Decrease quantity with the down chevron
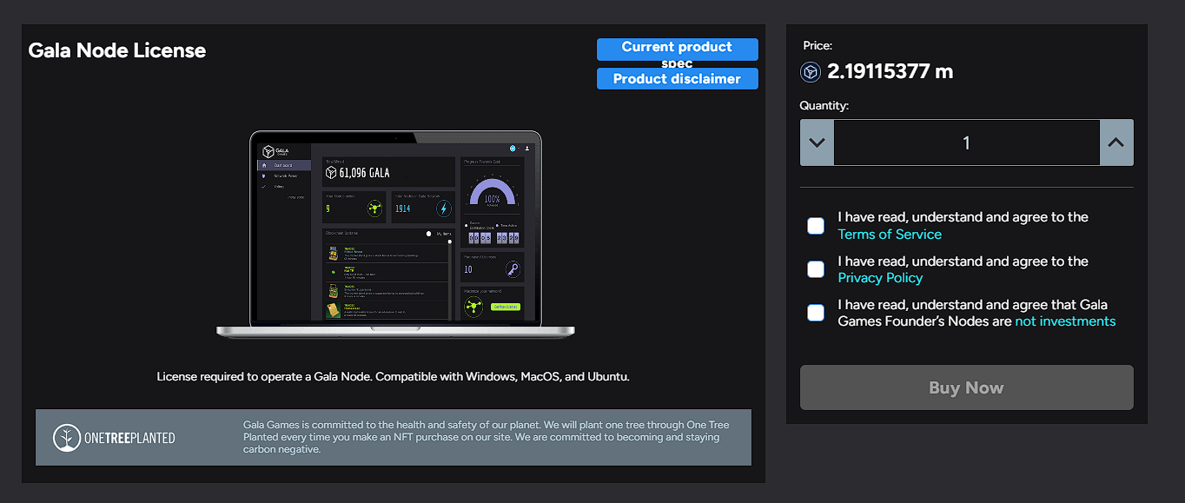Viewport: 1185px width, 503px height. pyautogui.click(x=817, y=142)
